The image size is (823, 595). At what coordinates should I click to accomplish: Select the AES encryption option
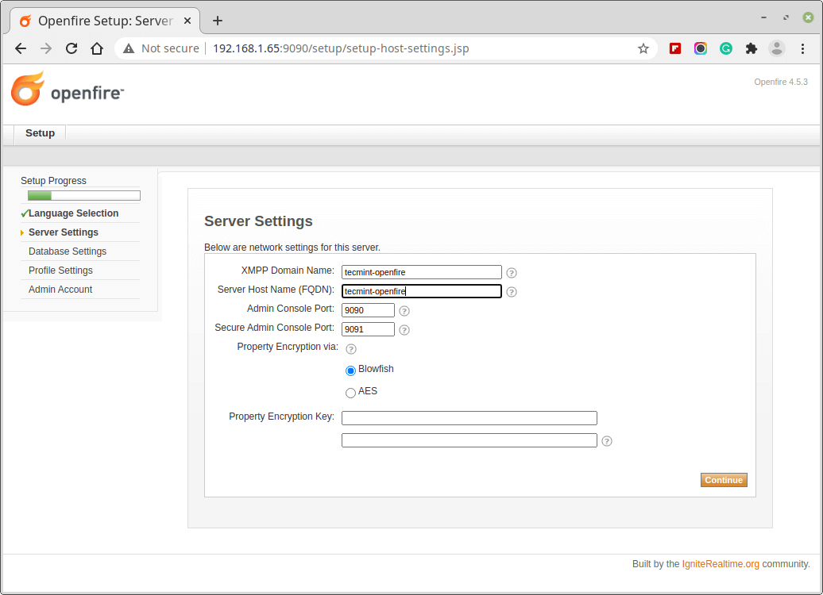click(x=350, y=393)
